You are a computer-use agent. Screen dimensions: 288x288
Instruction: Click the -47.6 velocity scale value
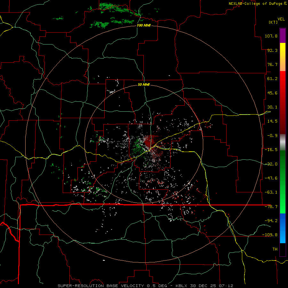271,178
